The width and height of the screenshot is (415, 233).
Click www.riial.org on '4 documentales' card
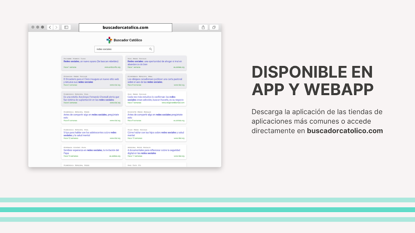pos(179,156)
